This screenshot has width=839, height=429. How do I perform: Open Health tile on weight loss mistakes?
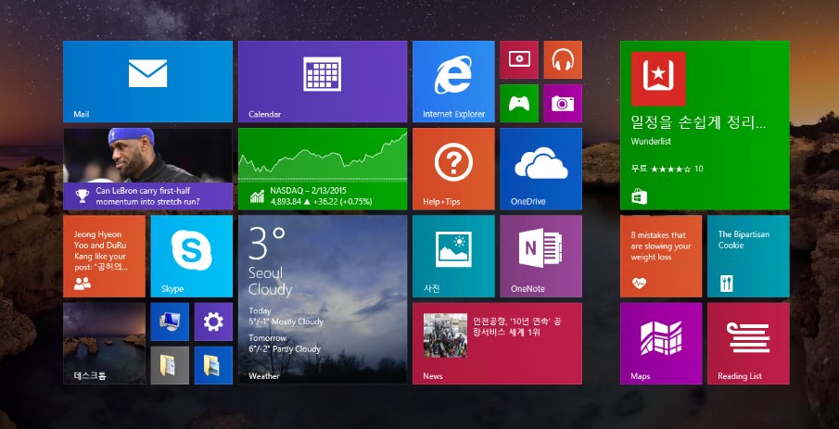tap(661, 257)
